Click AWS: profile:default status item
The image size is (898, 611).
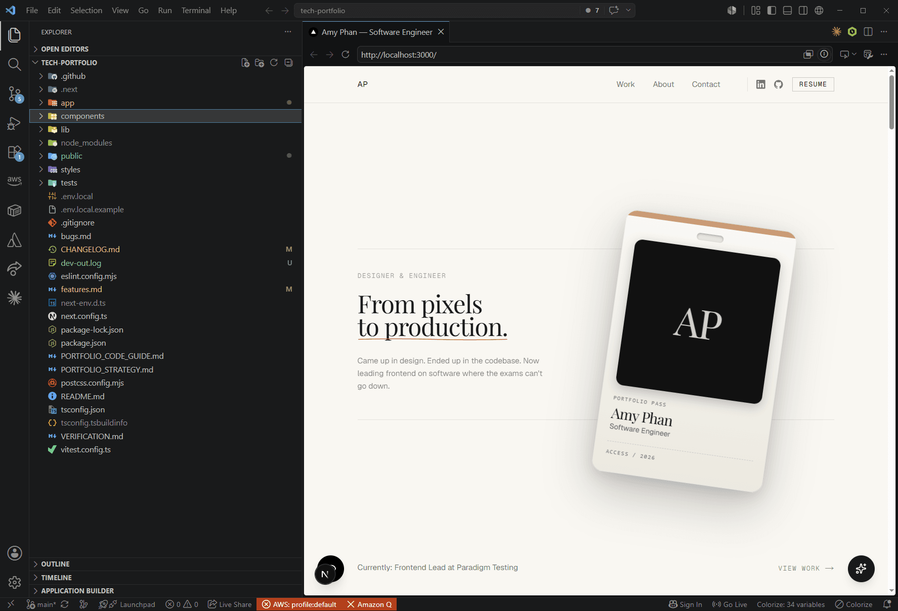point(299,604)
